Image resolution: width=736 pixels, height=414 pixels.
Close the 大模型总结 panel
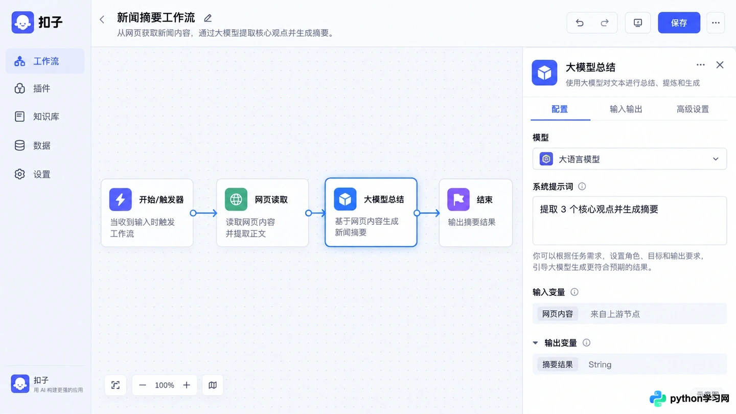[720, 65]
